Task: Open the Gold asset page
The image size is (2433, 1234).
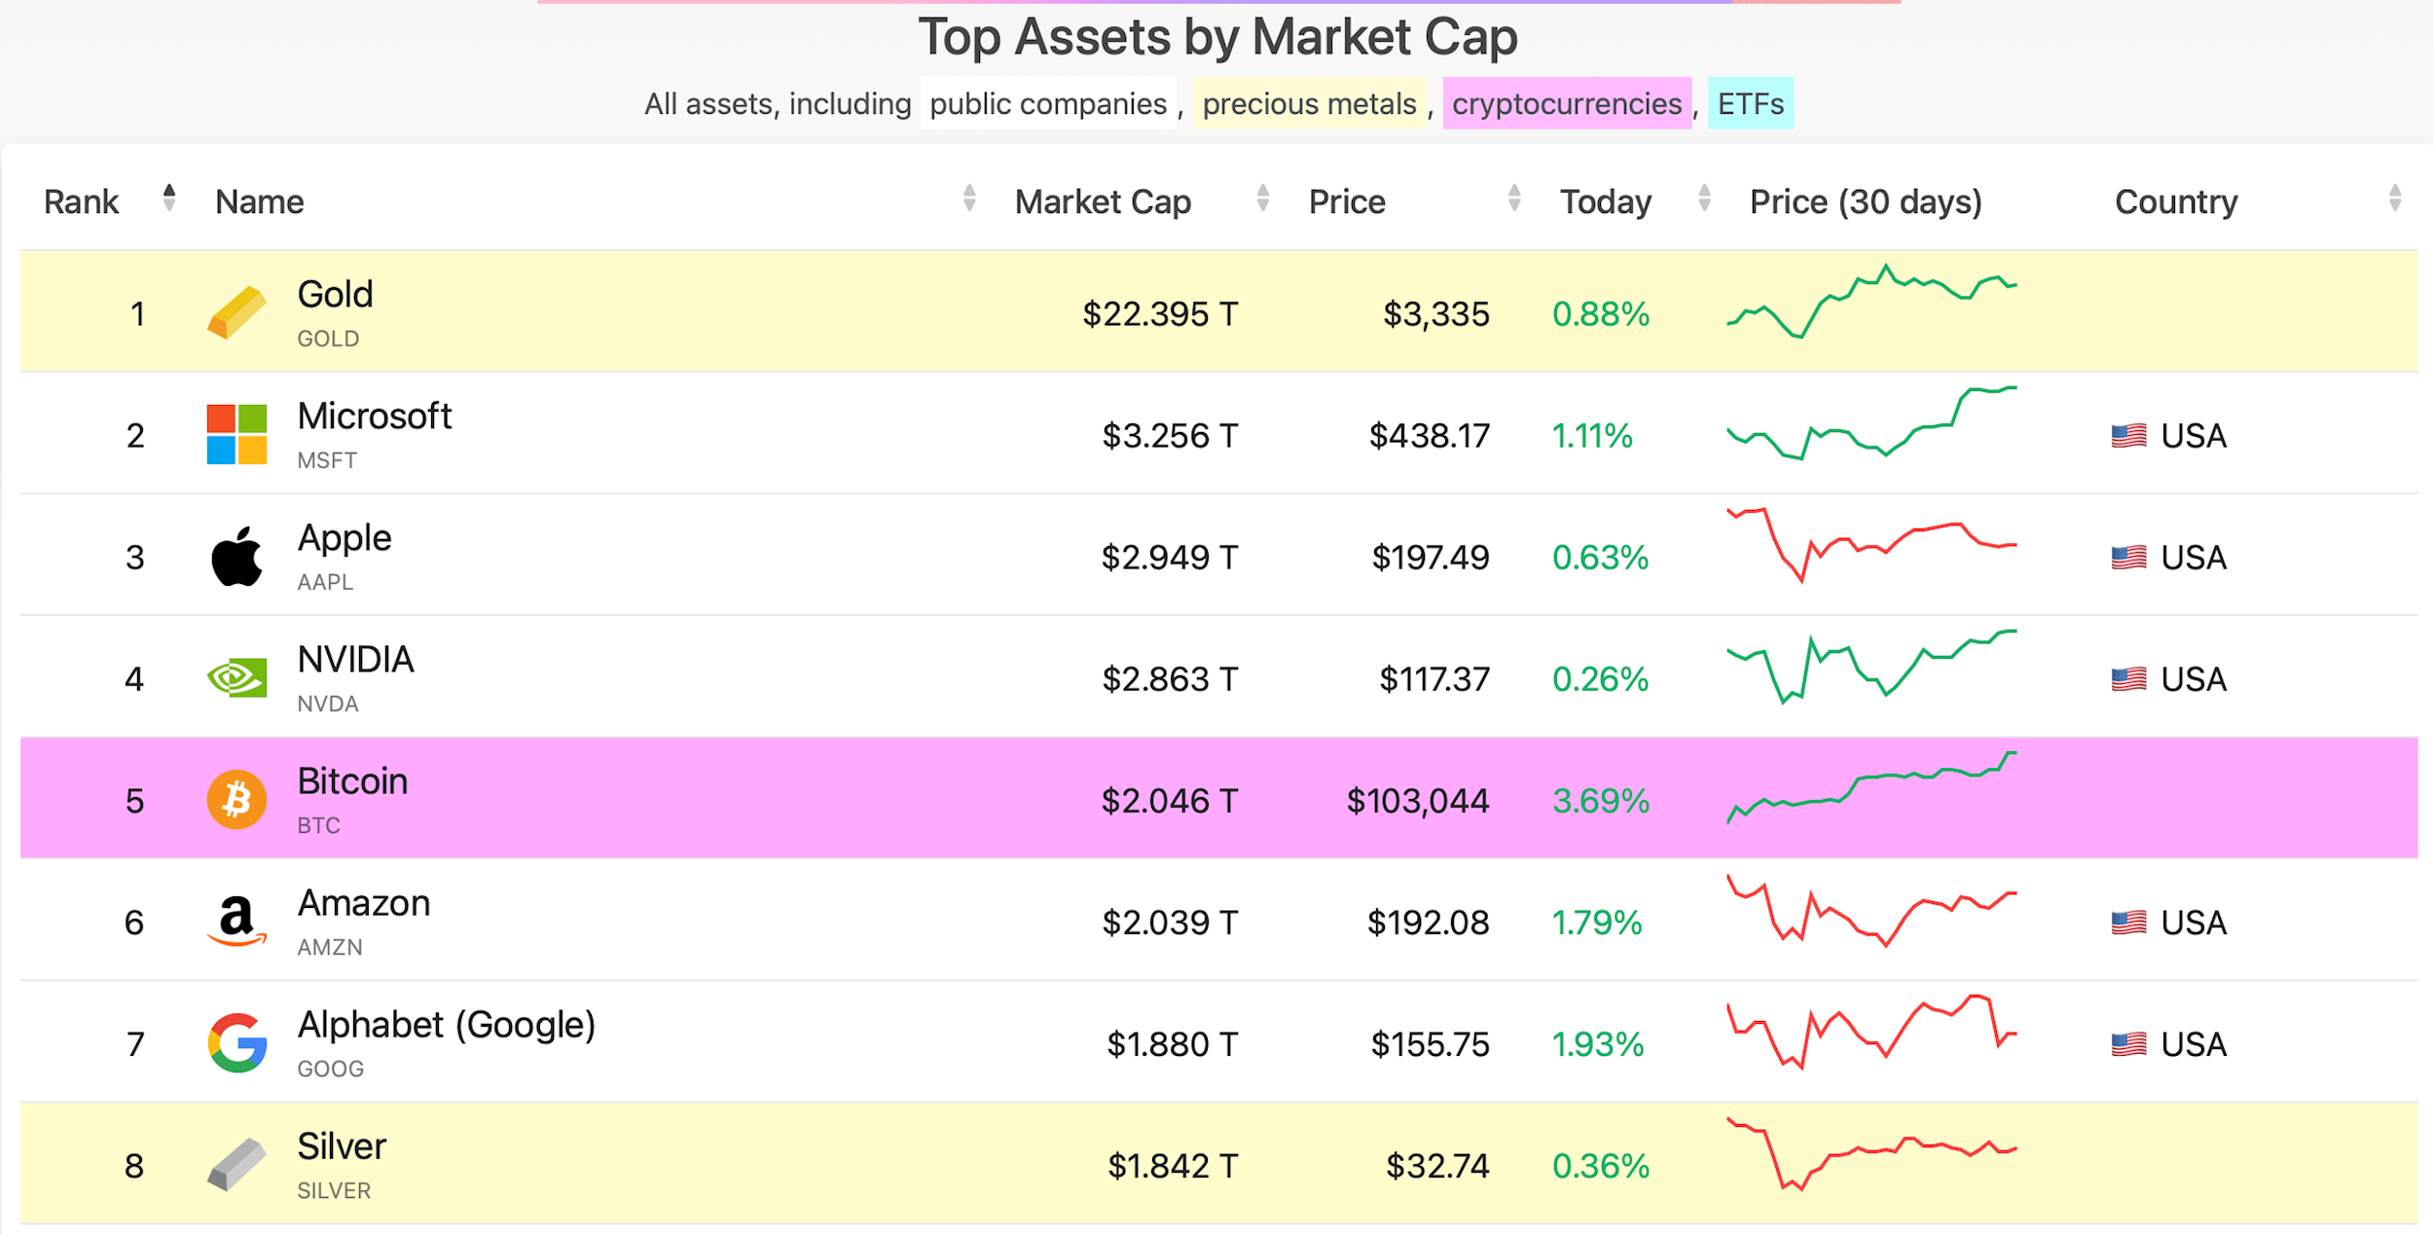Action: point(335,294)
